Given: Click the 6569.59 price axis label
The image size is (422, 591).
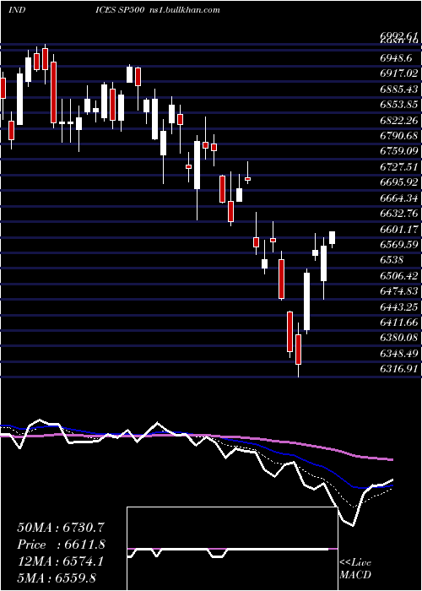Looking at the screenshot, I should [399, 247].
